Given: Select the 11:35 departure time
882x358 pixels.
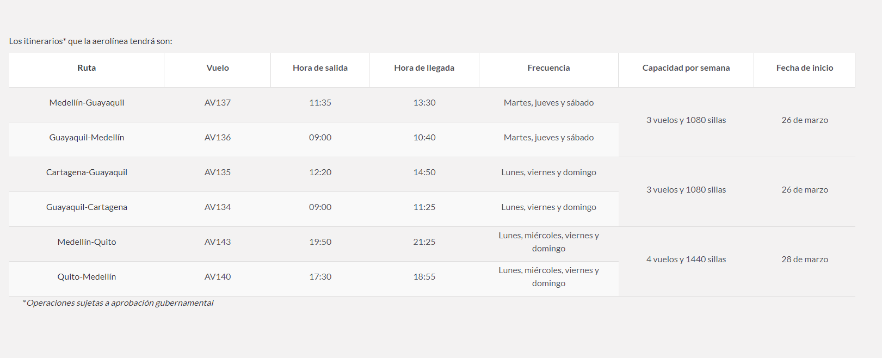Looking at the screenshot, I should coord(320,103).
